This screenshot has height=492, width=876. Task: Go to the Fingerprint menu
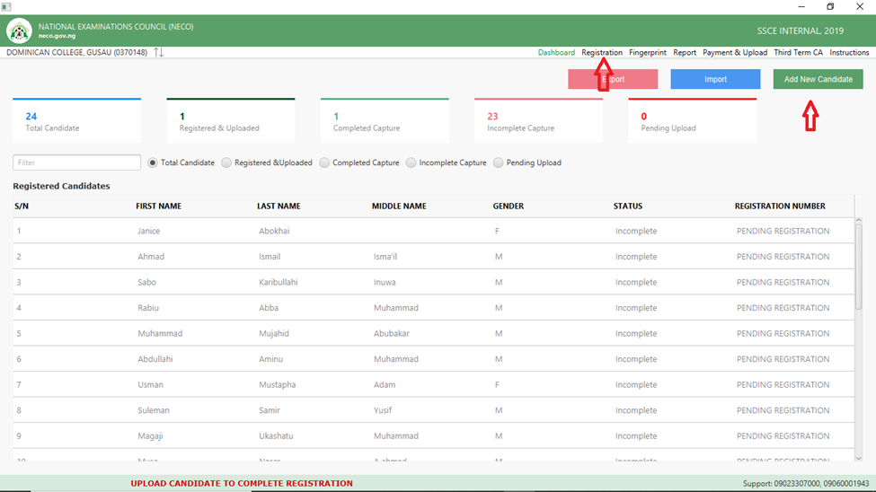(647, 53)
